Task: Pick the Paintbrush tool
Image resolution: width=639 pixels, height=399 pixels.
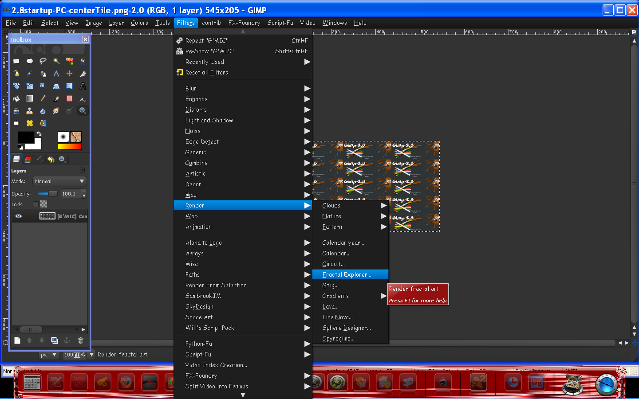Action: click(56, 98)
